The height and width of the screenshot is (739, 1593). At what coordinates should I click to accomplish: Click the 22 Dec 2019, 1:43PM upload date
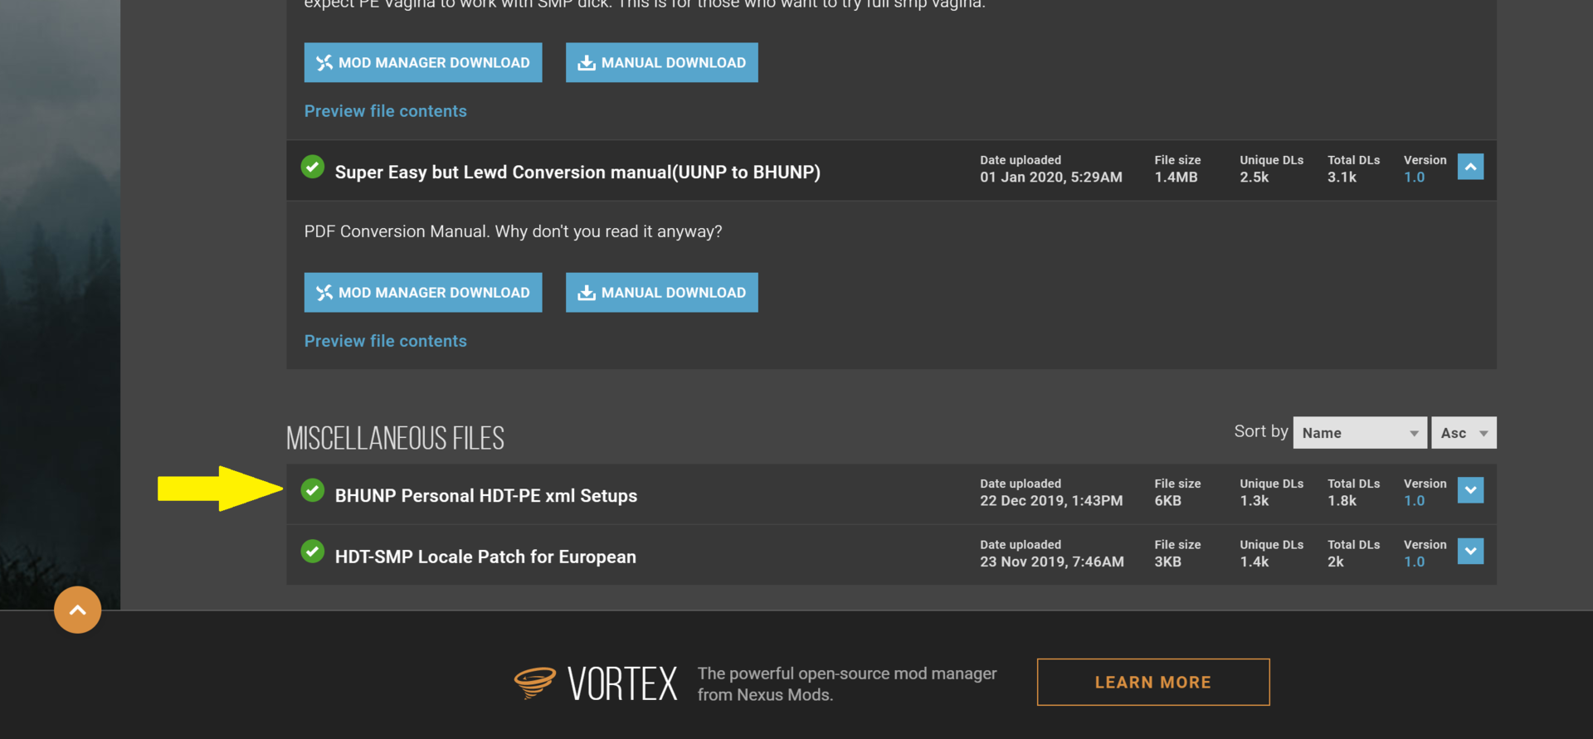point(1051,501)
